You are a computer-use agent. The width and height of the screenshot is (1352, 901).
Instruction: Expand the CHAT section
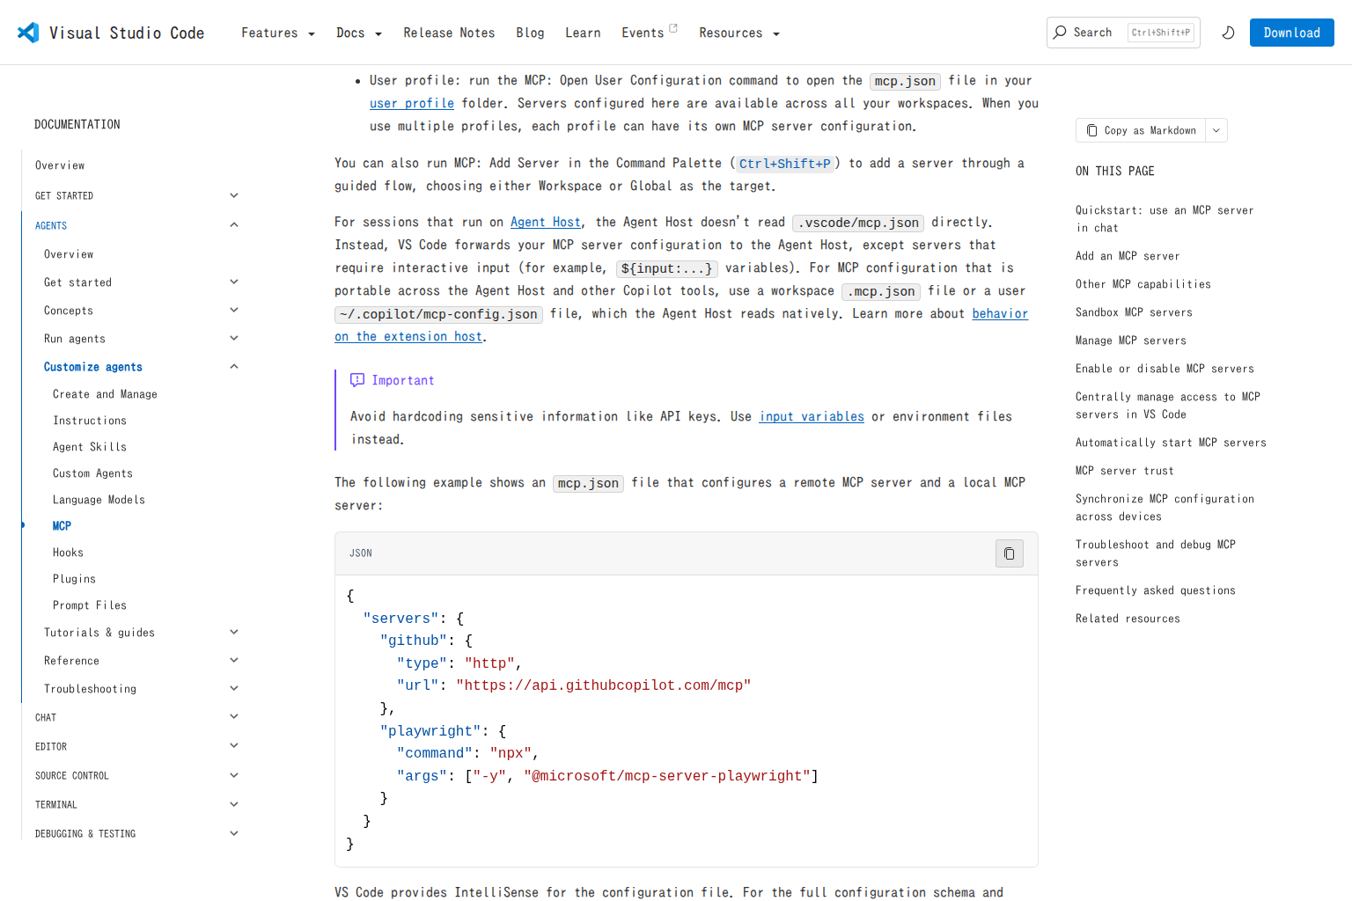[234, 716]
